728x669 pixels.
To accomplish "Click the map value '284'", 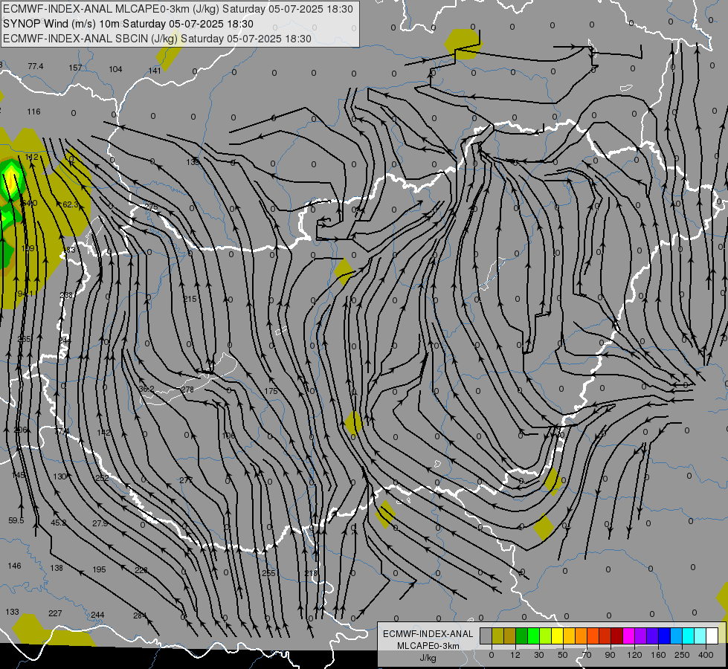I will click(140, 615).
